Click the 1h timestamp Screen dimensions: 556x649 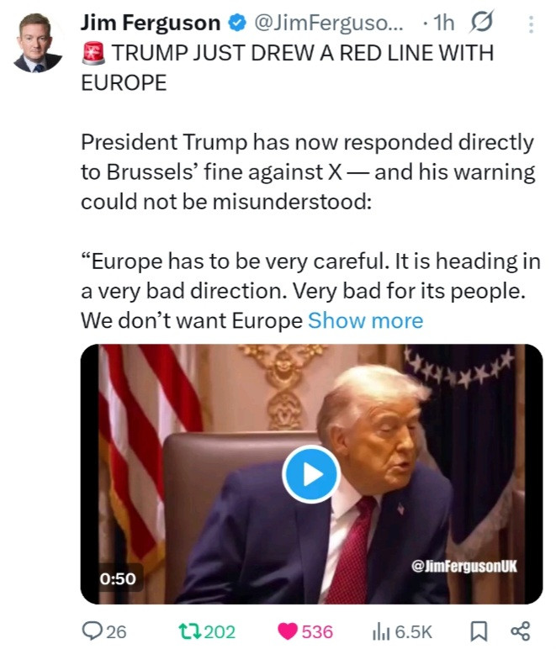(443, 24)
